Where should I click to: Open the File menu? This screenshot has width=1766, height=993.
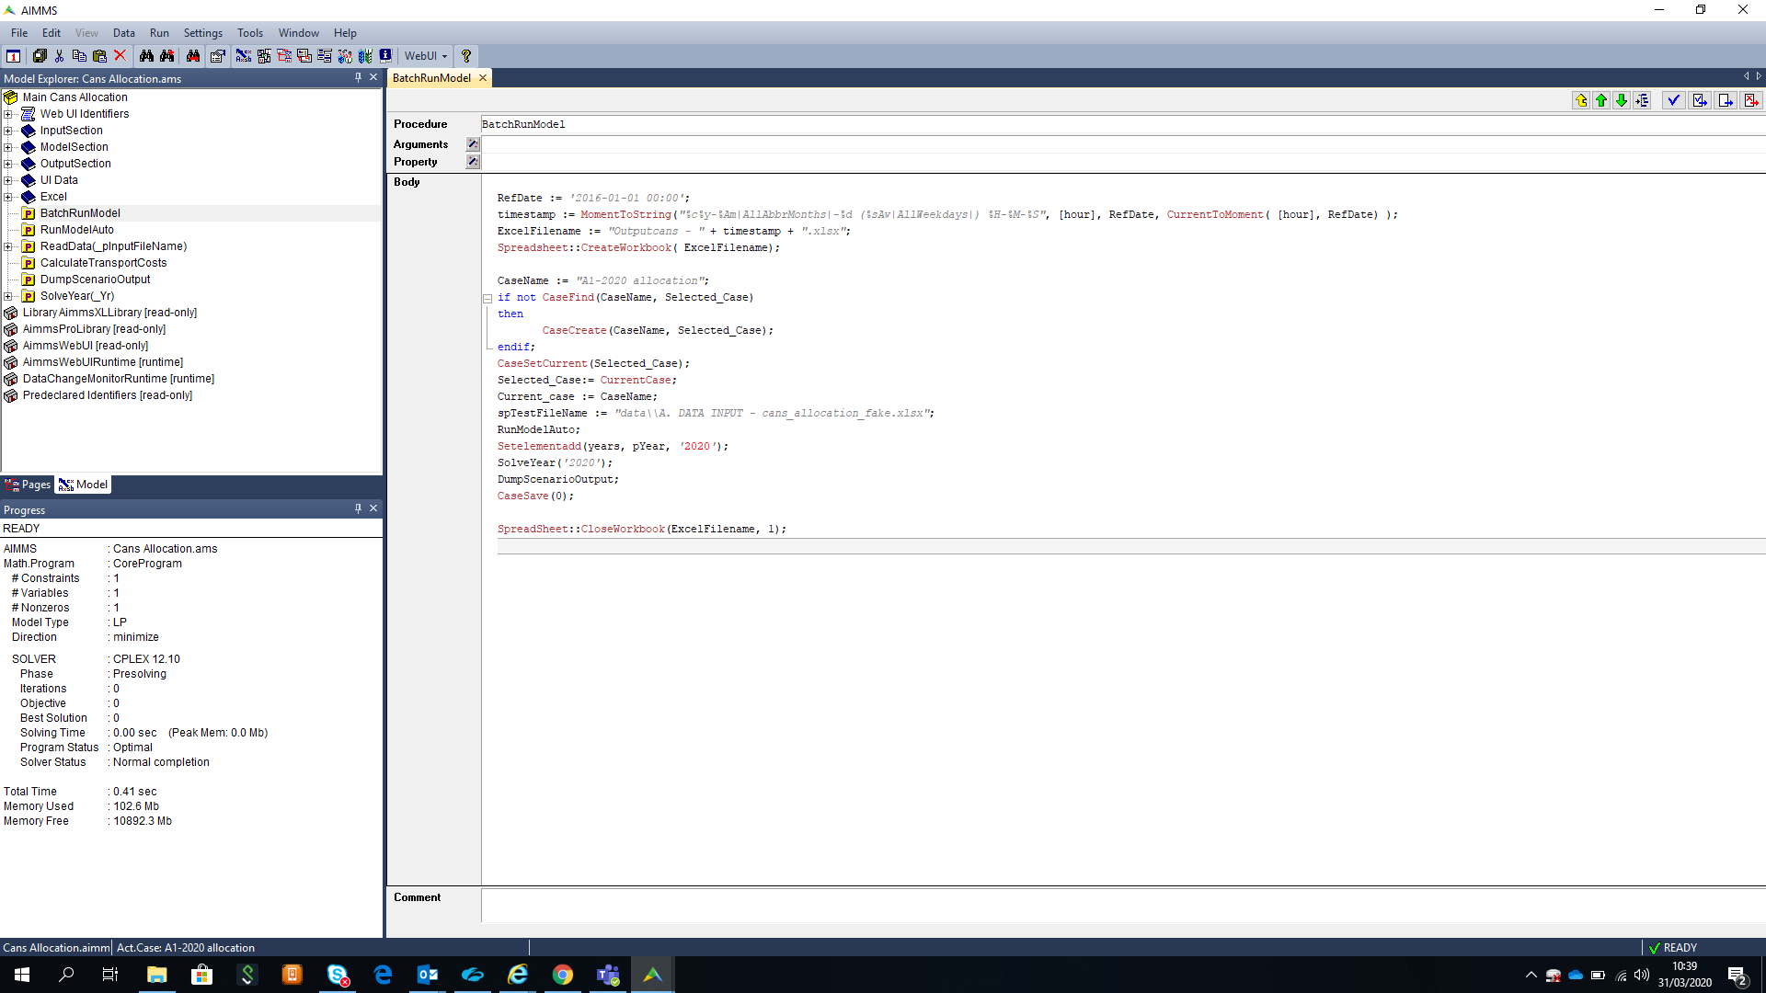coord(19,33)
